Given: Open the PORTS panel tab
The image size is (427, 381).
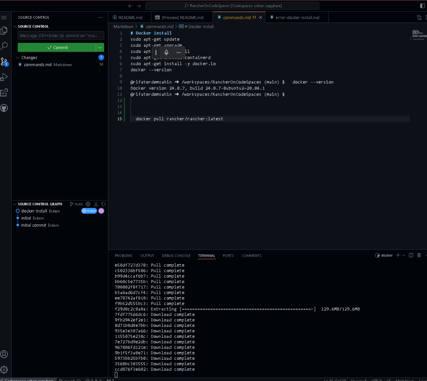Looking at the screenshot, I should 228,256.
